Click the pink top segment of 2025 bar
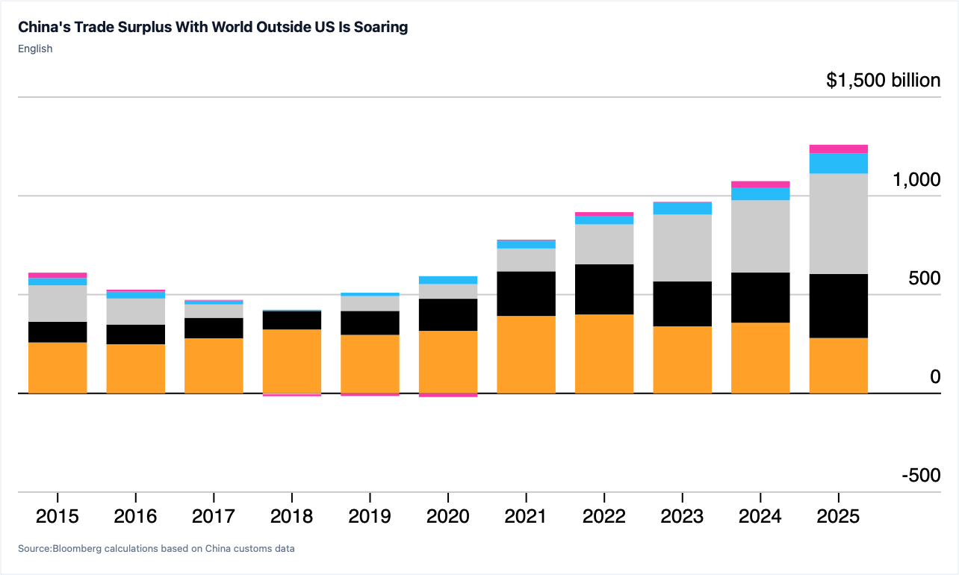 [839, 149]
